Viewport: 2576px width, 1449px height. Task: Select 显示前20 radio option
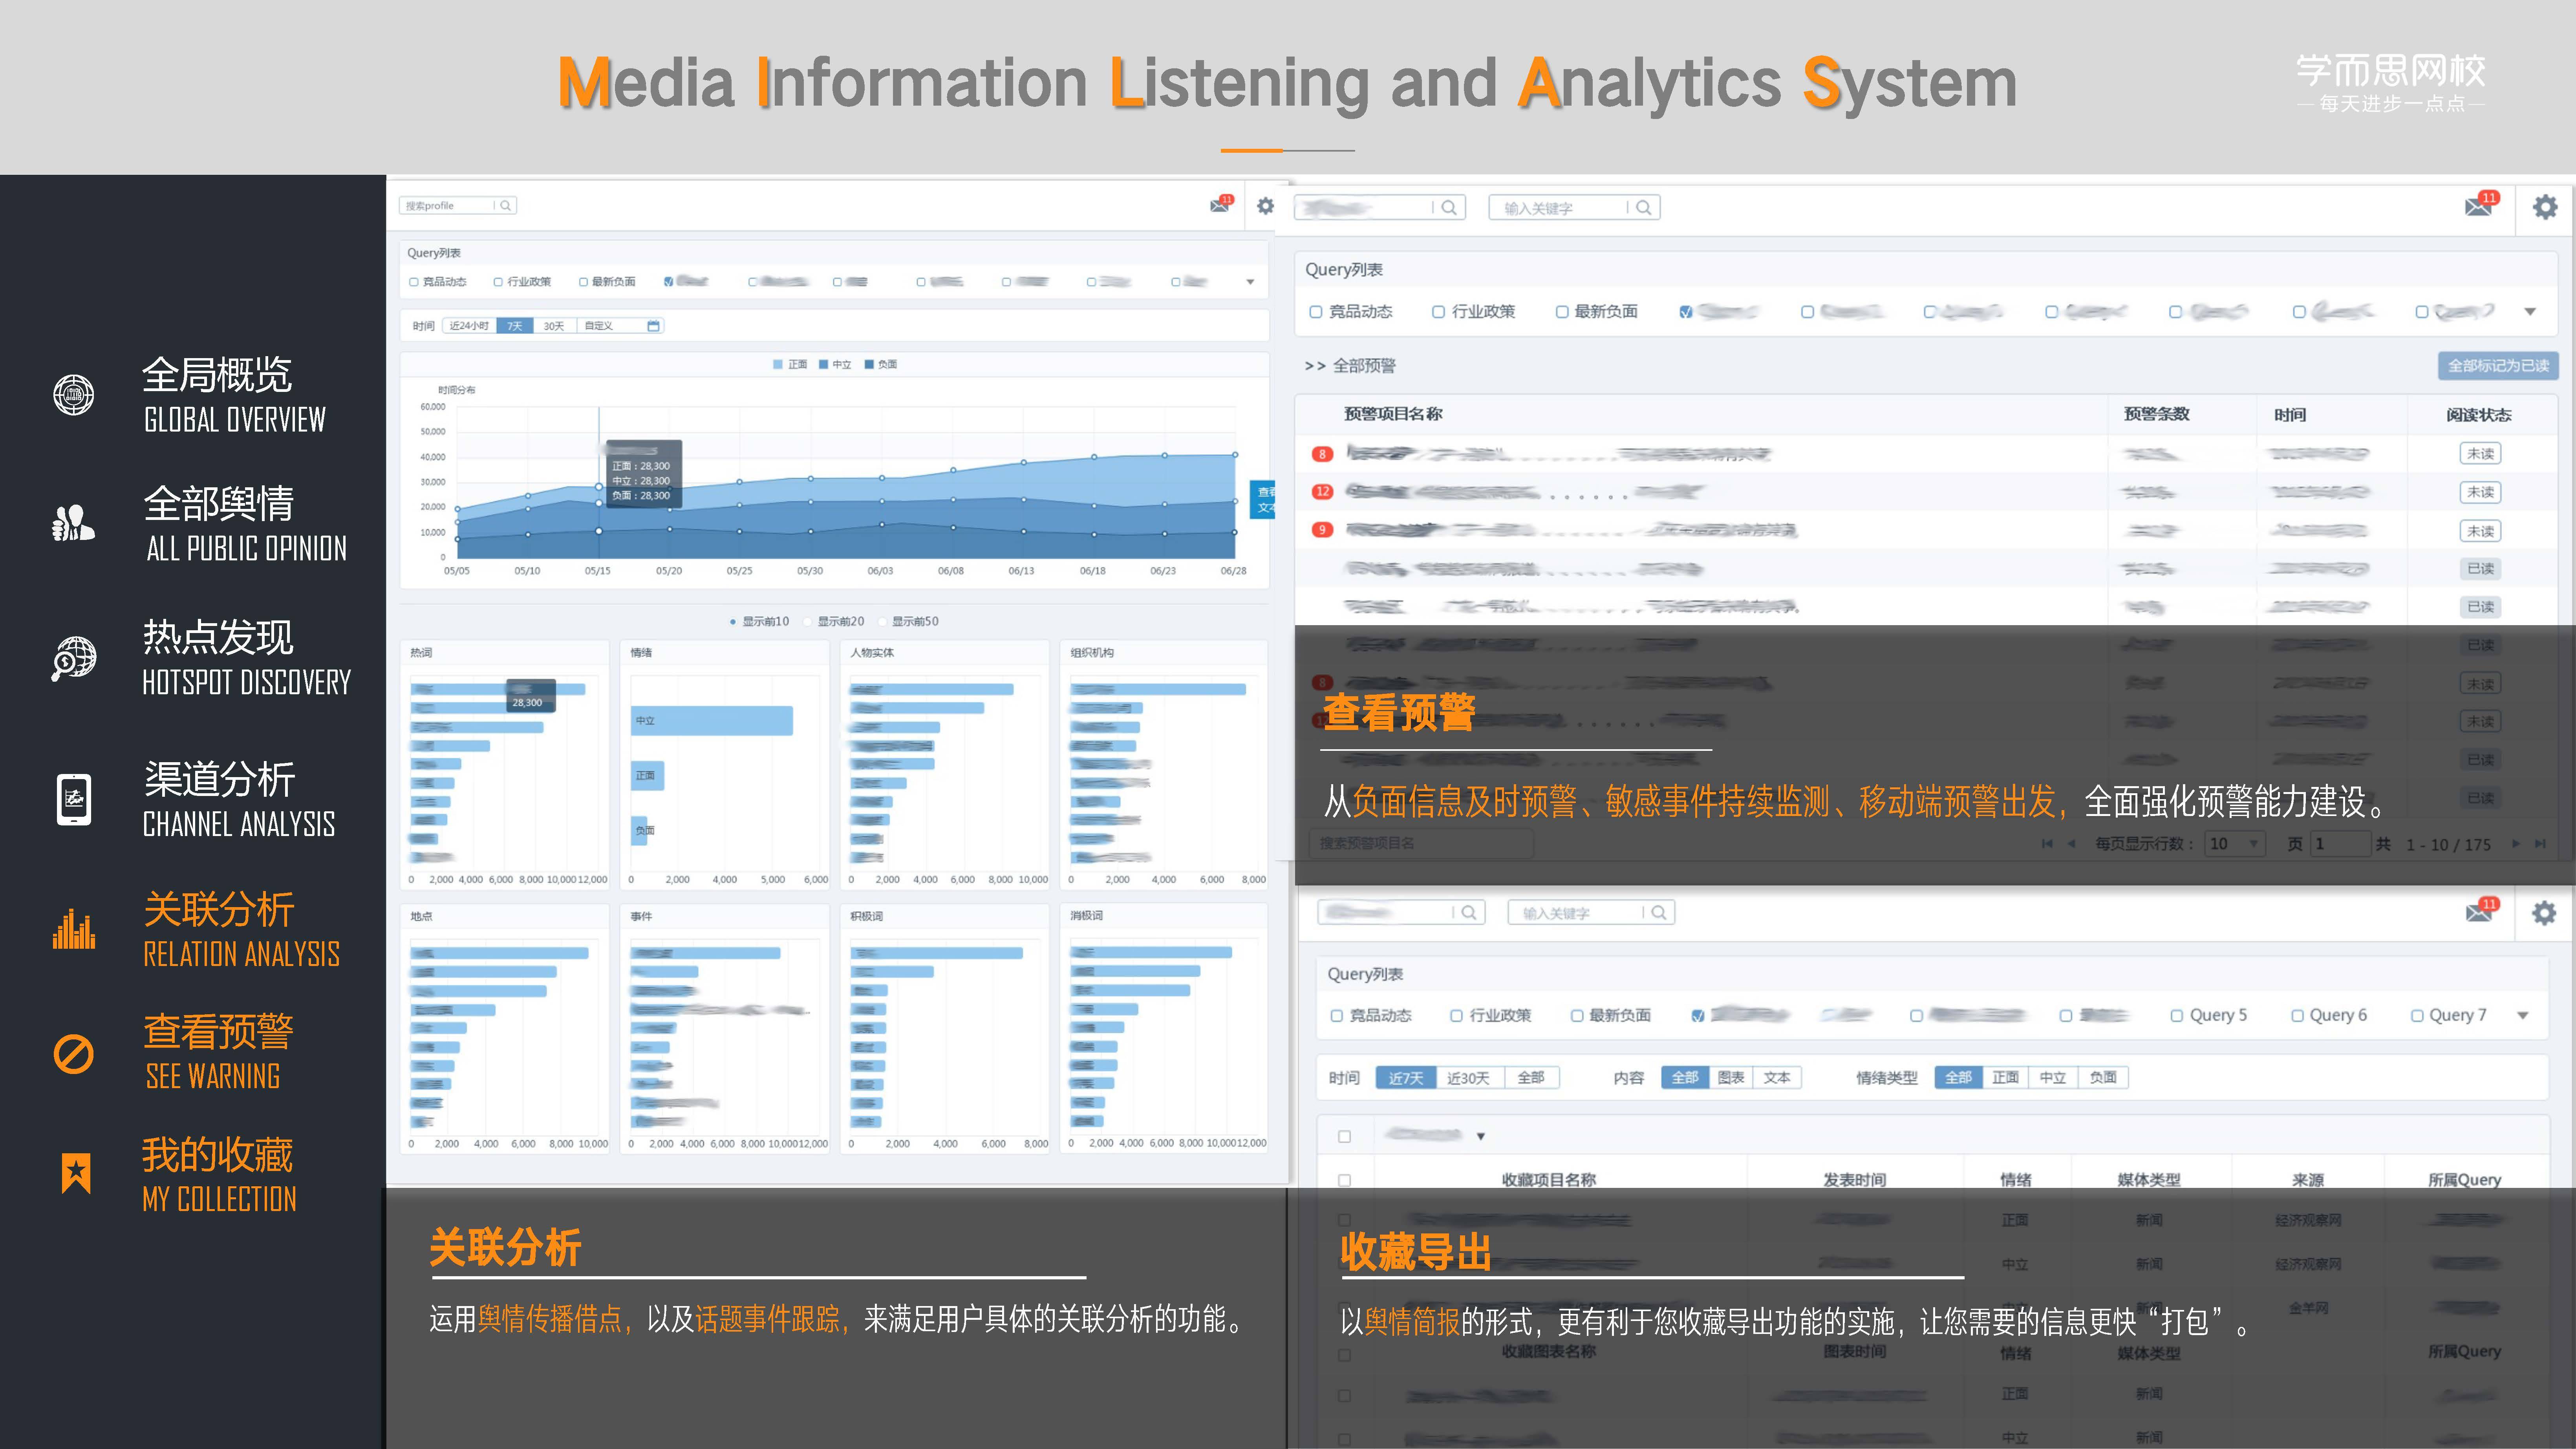(809, 622)
